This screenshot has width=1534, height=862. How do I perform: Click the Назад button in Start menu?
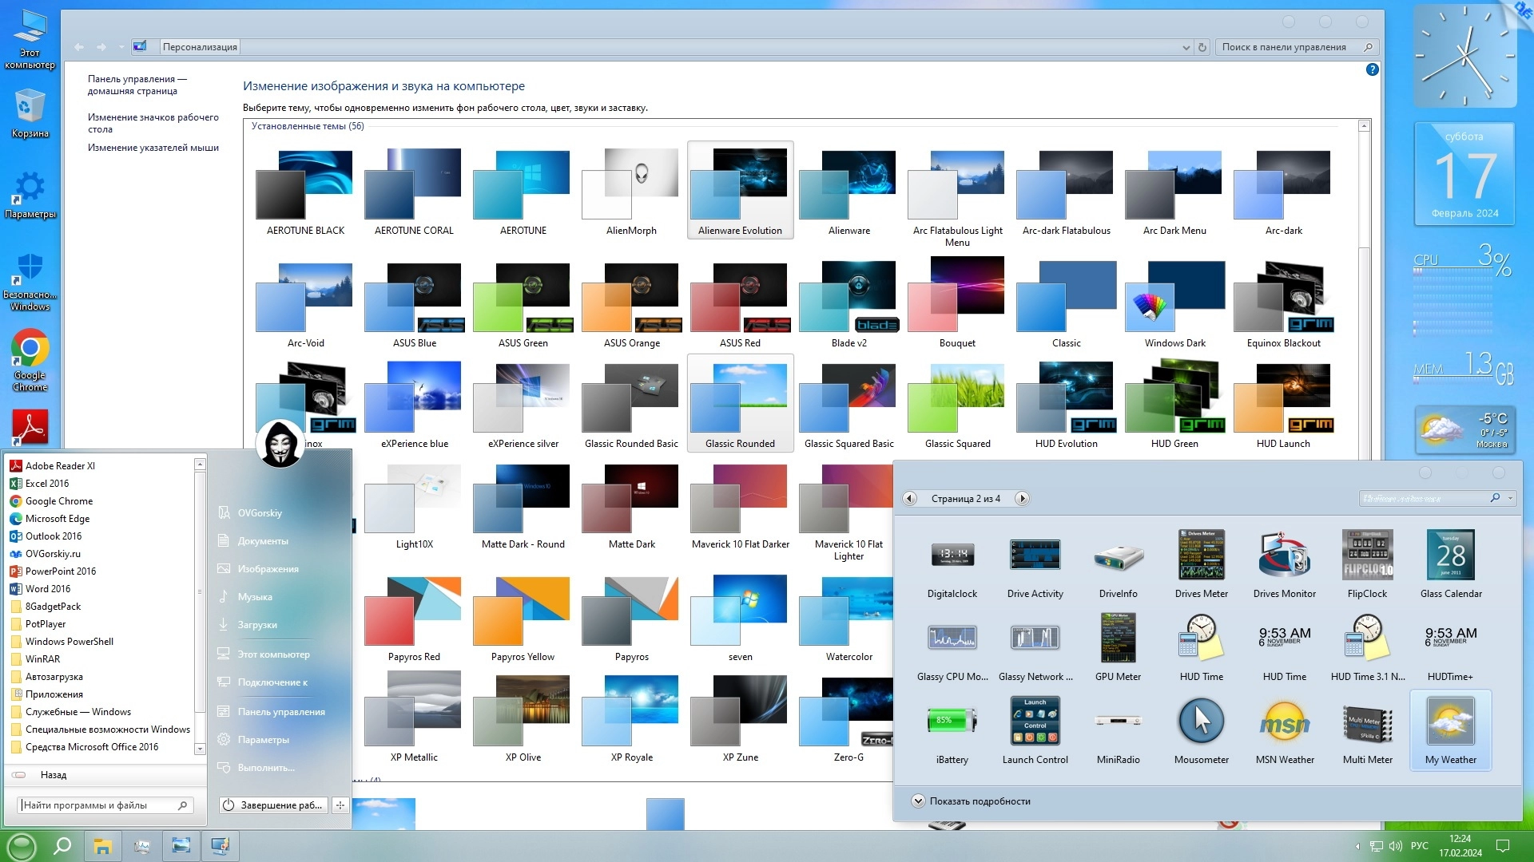(x=53, y=775)
